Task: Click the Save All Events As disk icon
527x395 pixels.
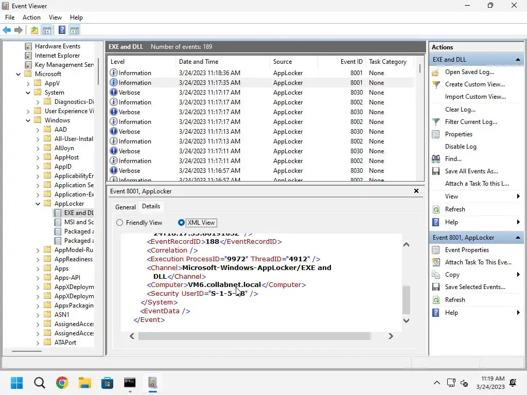Action: tap(435, 171)
